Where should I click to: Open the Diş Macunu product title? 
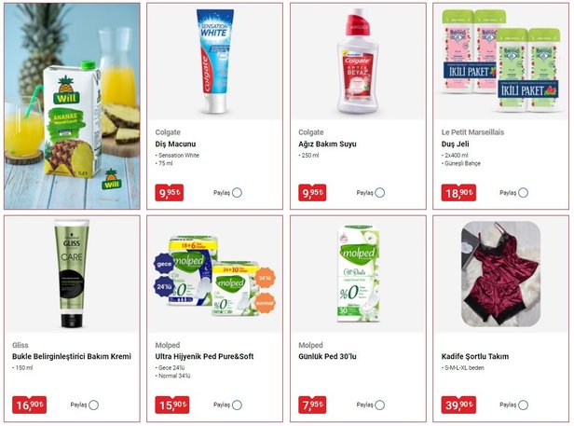tap(175, 144)
